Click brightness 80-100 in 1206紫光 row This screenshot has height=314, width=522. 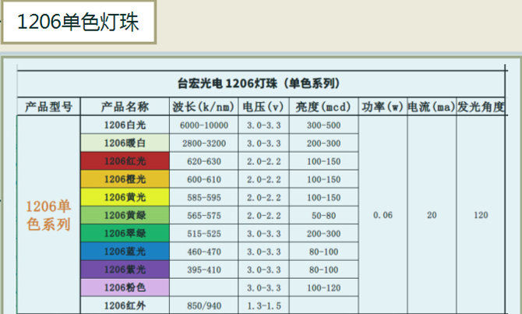click(x=323, y=270)
